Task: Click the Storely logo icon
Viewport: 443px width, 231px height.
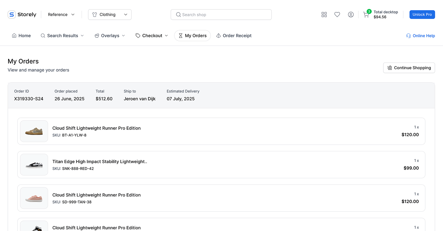Action: click(x=11, y=15)
